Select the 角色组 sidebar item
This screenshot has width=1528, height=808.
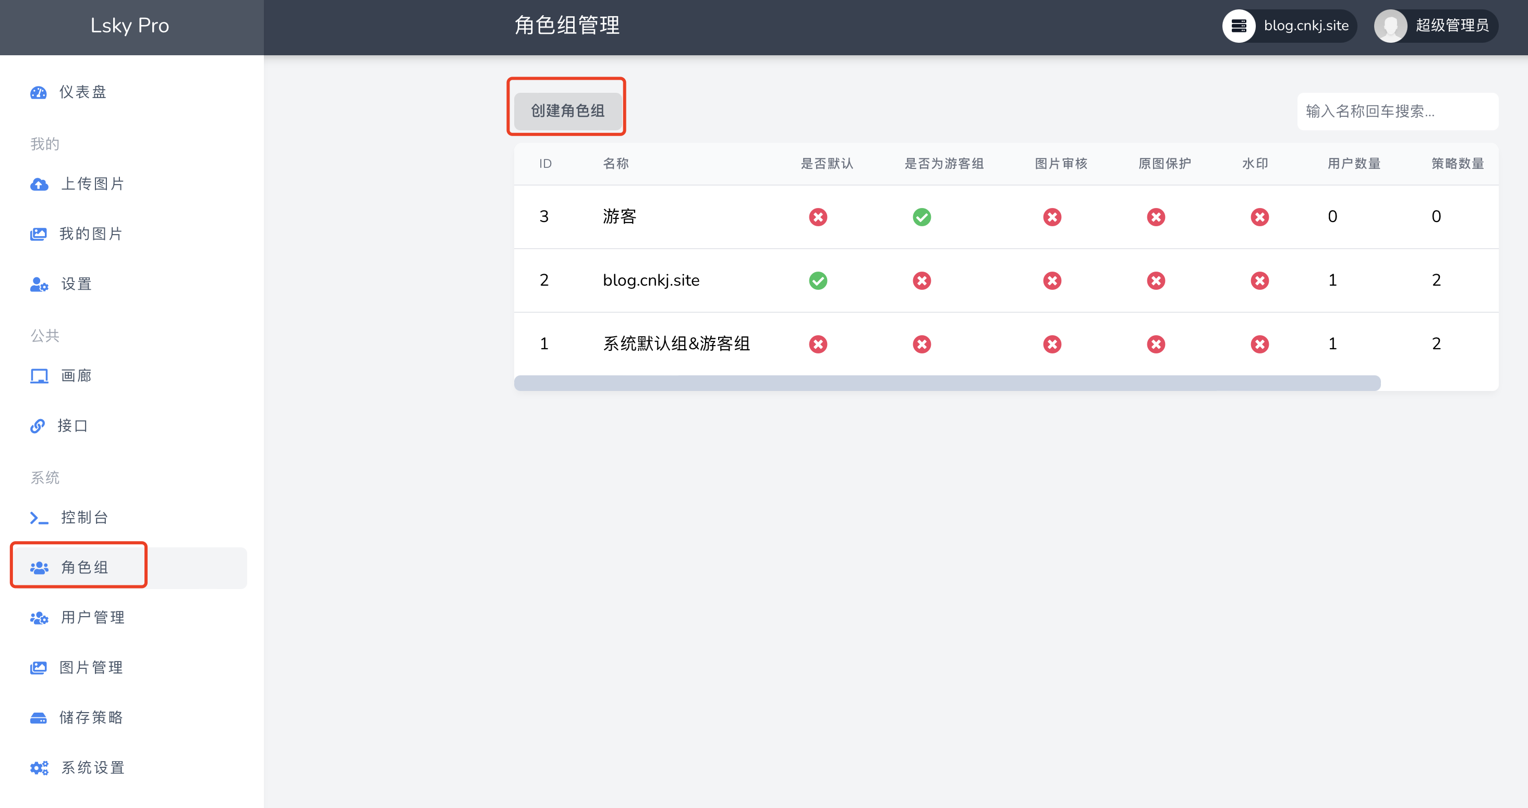pyautogui.click(x=84, y=567)
